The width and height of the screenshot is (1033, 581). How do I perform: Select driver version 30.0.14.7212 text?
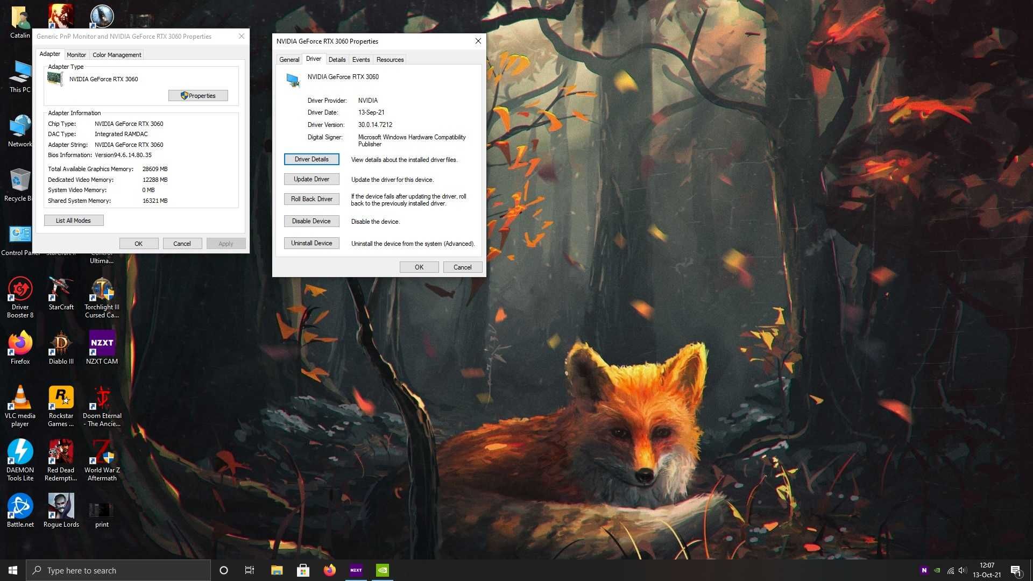[375, 125]
